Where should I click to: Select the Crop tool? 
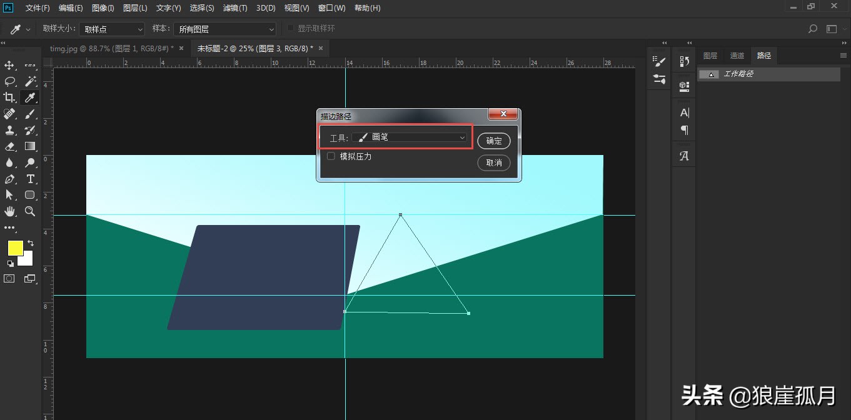click(x=9, y=97)
